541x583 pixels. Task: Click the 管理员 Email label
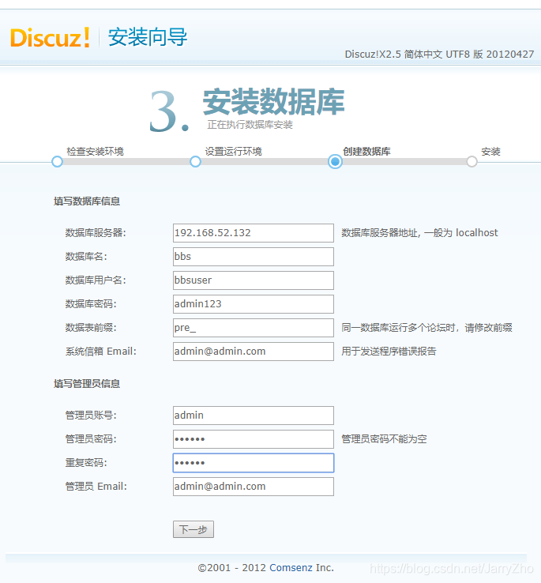96,487
